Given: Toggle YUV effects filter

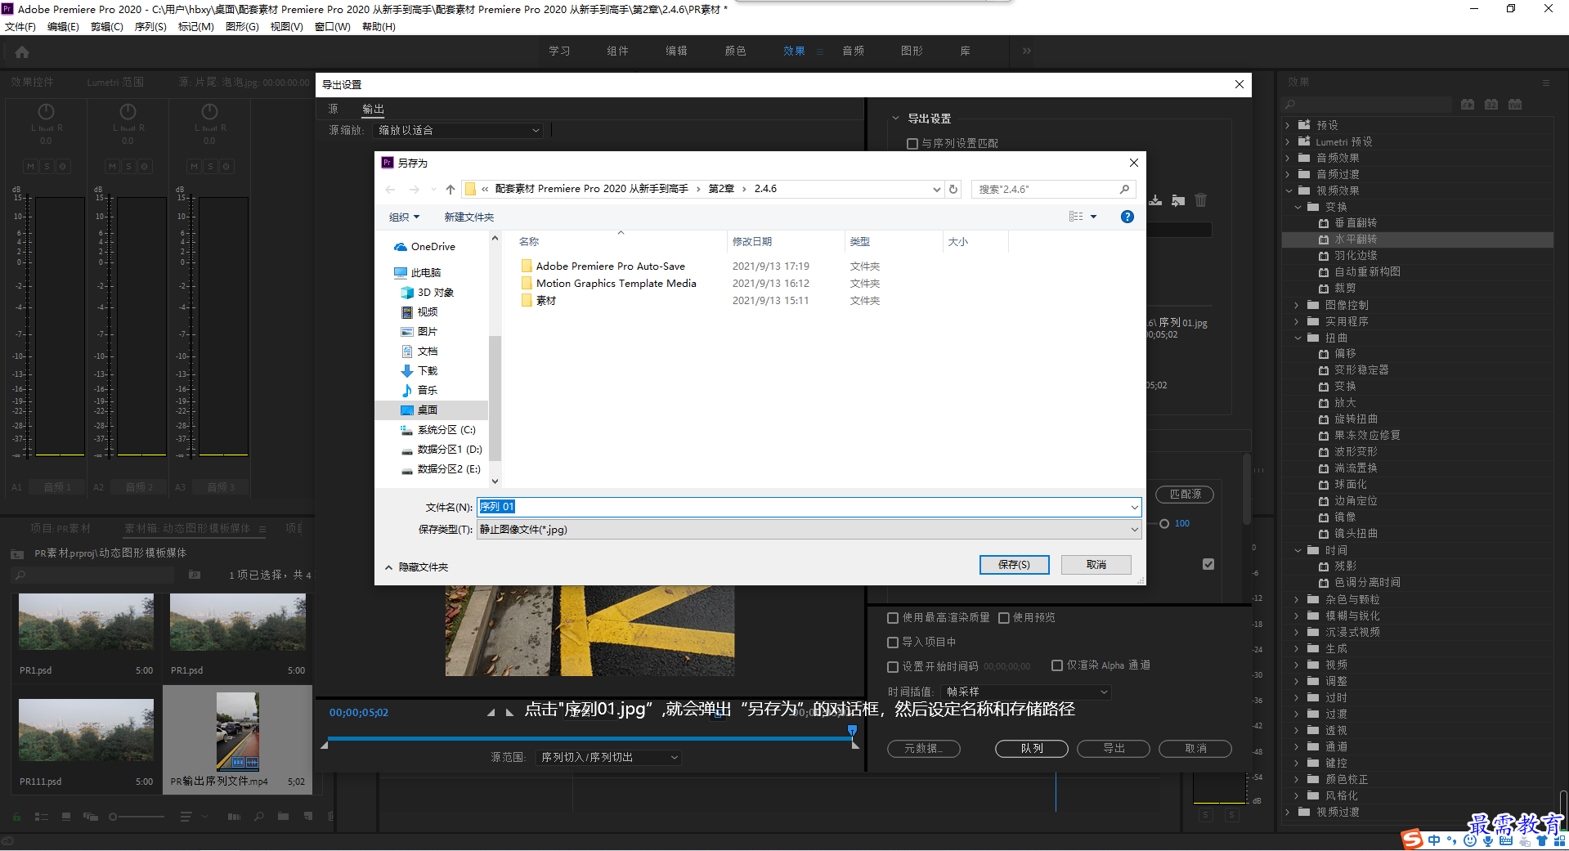Looking at the screenshot, I should (1515, 105).
